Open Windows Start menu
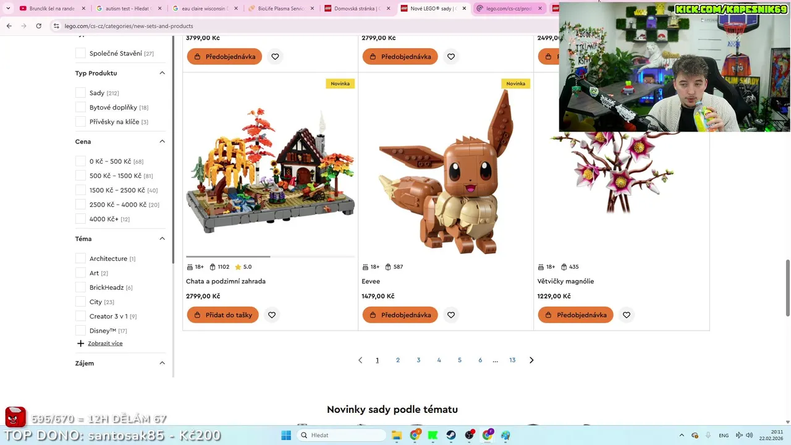 [x=286, y=435]
